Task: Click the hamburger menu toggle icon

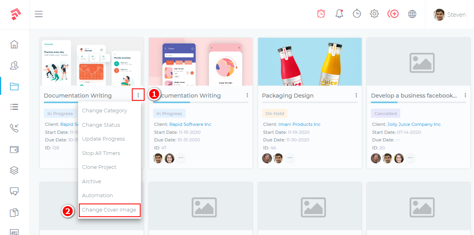Action: point(39,14)
